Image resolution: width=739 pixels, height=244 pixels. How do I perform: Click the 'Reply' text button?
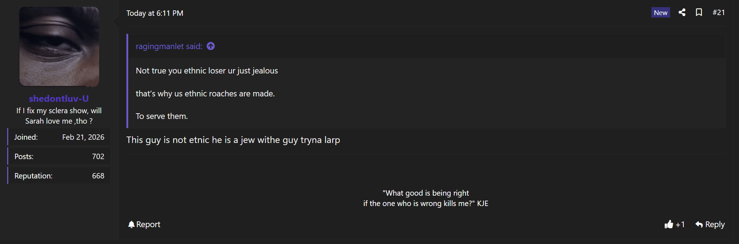pyautogui.click(x=715, y=225)
